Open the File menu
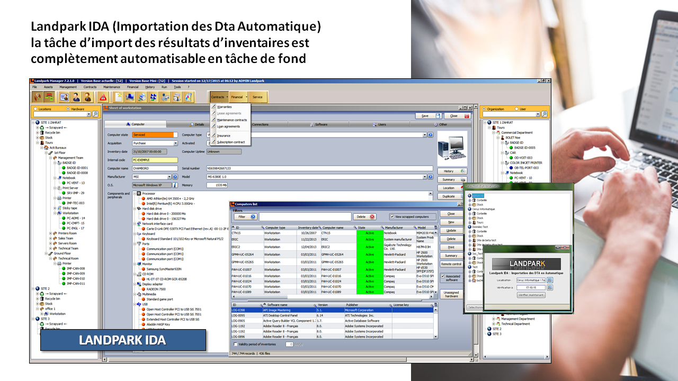This screenshot has width=678, height=381. coord(34,87)
